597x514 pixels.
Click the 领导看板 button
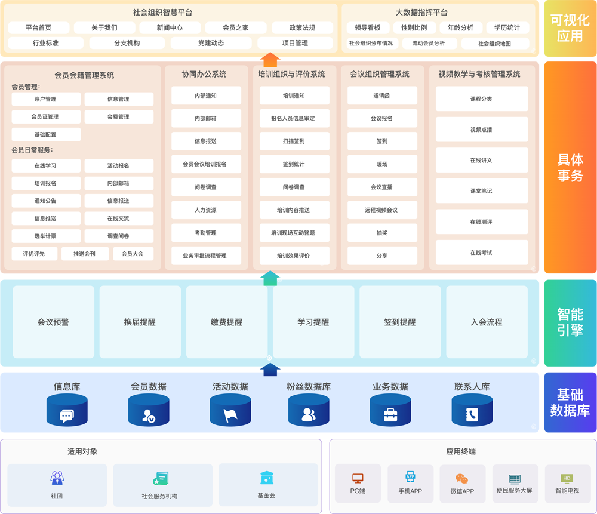pyautogui.click(x=368, y=28)
